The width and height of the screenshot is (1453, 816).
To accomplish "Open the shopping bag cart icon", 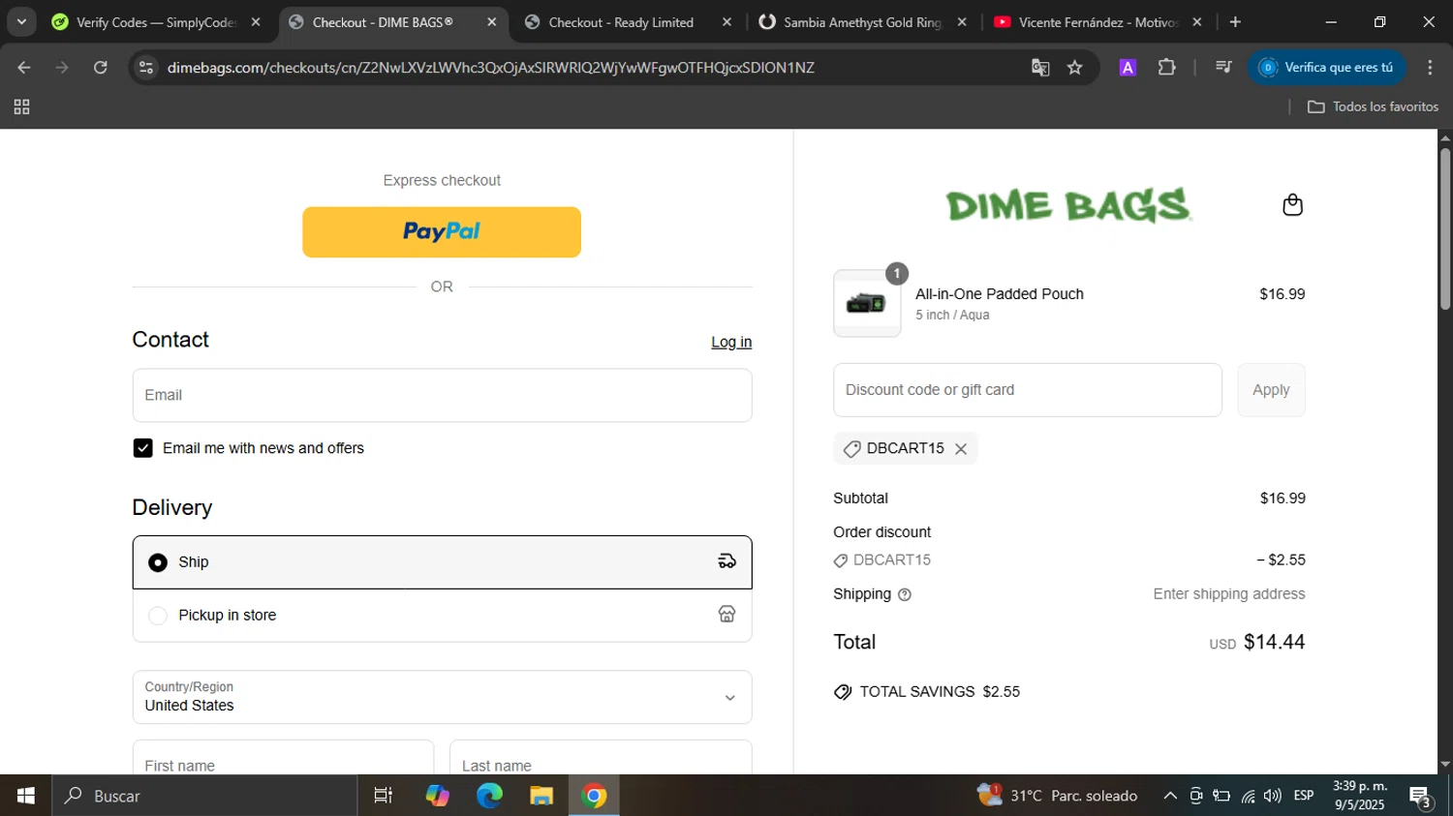I will [1292, 204].
